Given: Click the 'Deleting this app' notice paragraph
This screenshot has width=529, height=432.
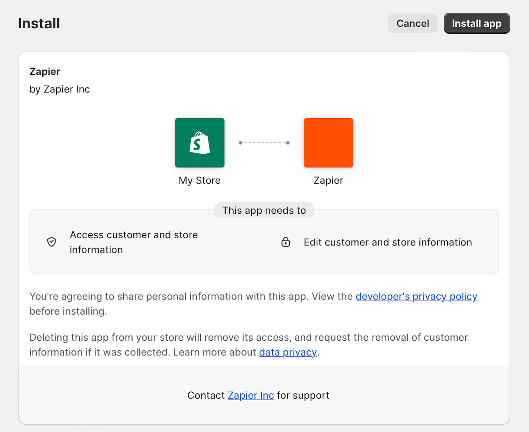Looking at the screenshot, I should [249, 345].
